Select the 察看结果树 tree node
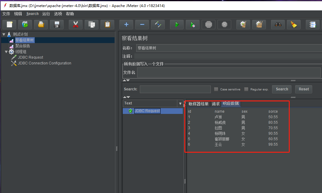The width and height of the screenshot is (322, 193). pos(24,40)
